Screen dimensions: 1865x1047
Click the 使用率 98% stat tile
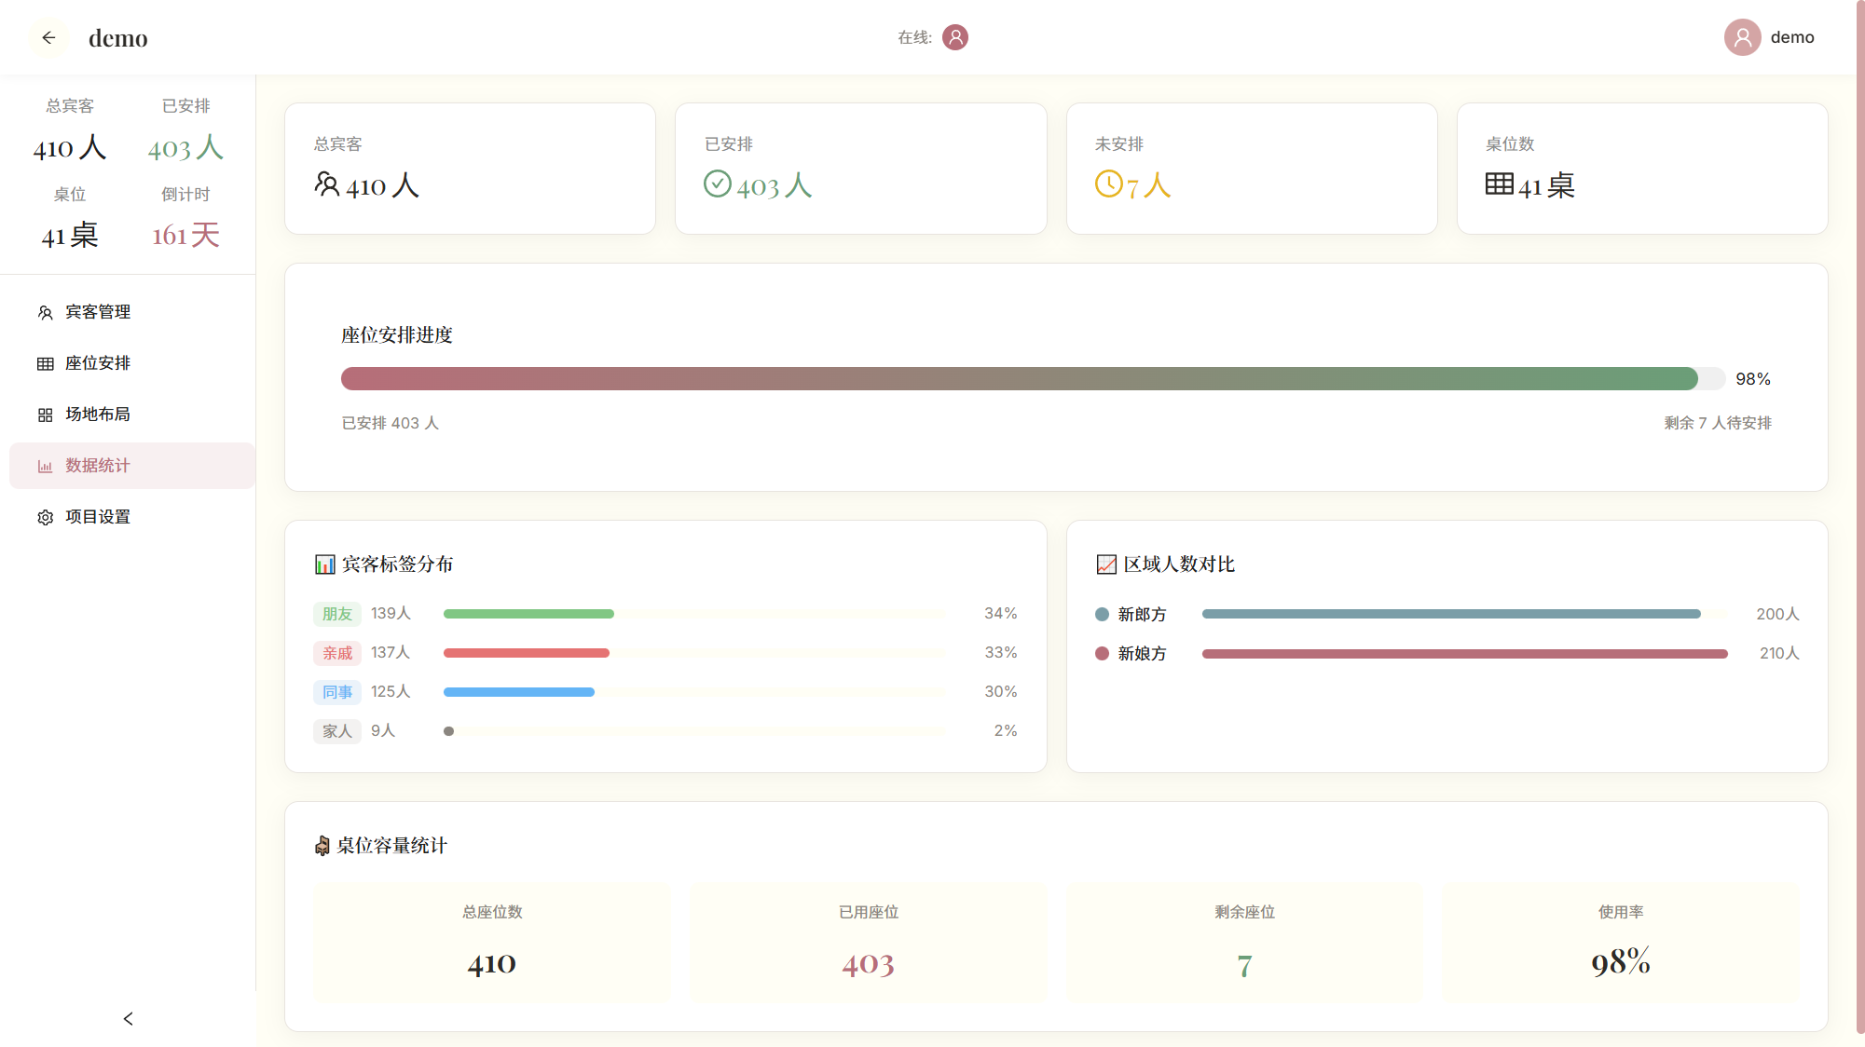[x=1621, y=943]
